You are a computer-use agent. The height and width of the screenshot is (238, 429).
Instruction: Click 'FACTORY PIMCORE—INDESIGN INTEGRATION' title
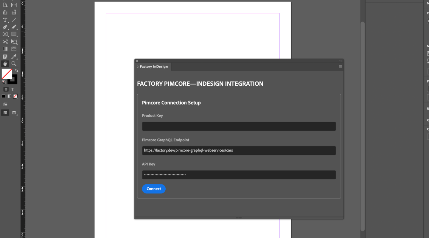pyautogui.click(x=200, y=84)
